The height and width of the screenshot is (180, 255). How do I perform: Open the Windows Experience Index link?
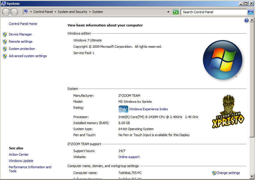(148, 109)
